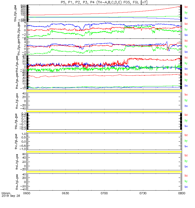Click the the_fgs_gse axis label

[x=17, y=81]
